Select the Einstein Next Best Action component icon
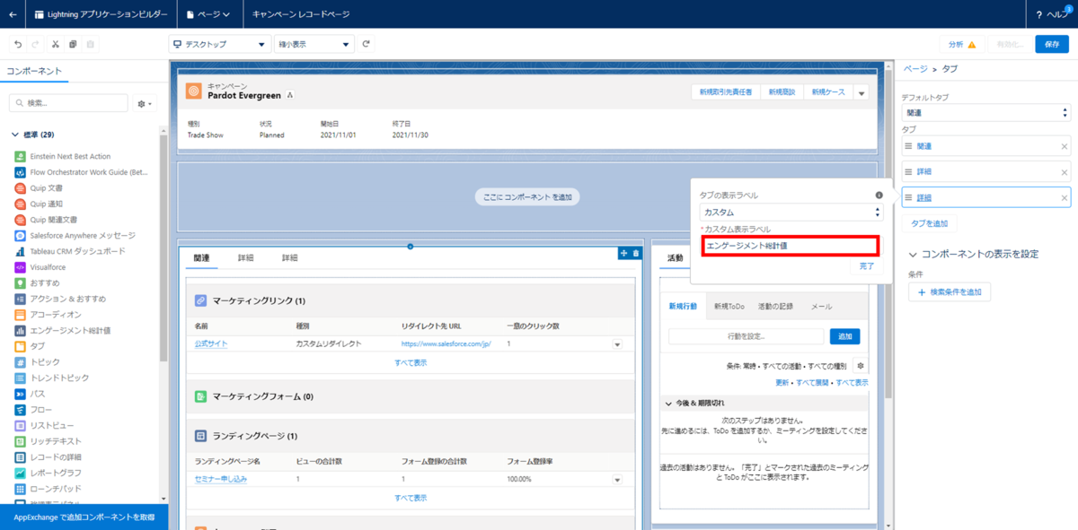Screen dimensions: 1078x530 (21, 156)
